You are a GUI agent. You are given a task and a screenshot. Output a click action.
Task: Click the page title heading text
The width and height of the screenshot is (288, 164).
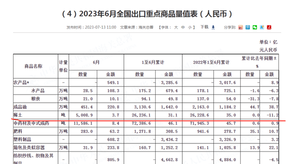tap(147, 14)
